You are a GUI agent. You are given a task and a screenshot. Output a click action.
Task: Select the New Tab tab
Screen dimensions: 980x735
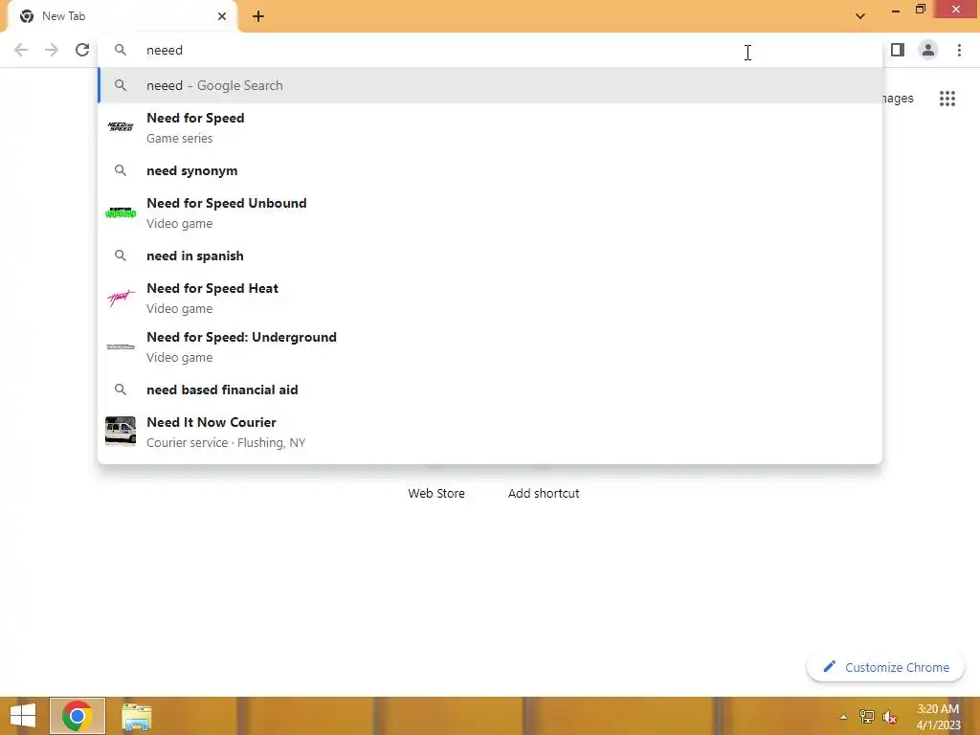[122, 16]
